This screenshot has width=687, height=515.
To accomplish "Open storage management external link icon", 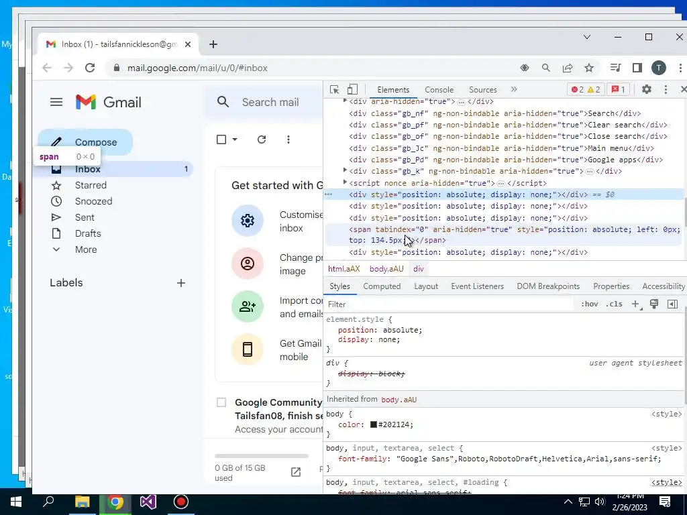I will [x=296, y=471].
